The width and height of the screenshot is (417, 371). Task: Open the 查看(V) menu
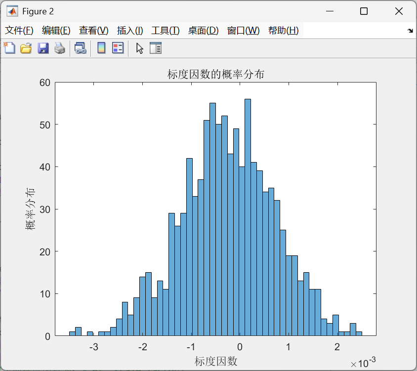coord(93,31)
